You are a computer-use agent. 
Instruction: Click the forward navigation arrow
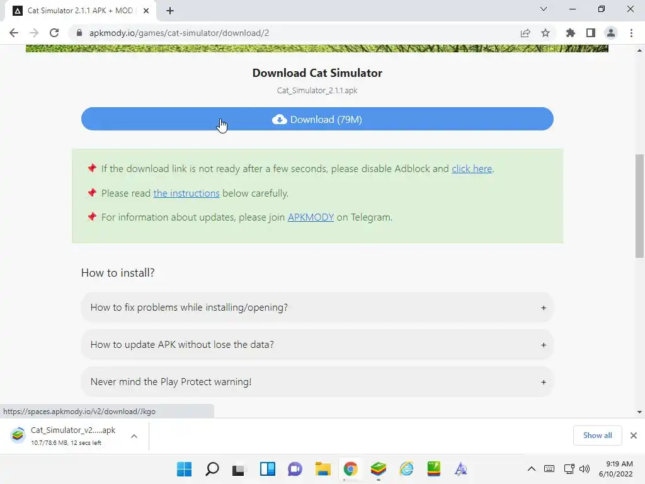(34, 33)
